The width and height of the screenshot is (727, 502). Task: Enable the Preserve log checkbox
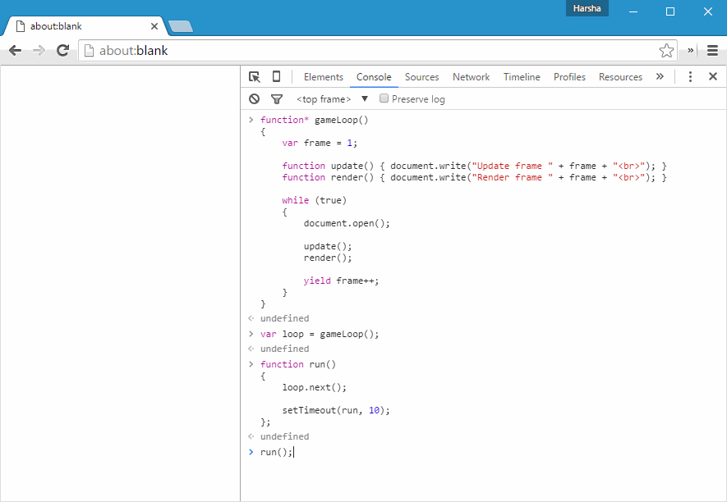coord(384,98)
